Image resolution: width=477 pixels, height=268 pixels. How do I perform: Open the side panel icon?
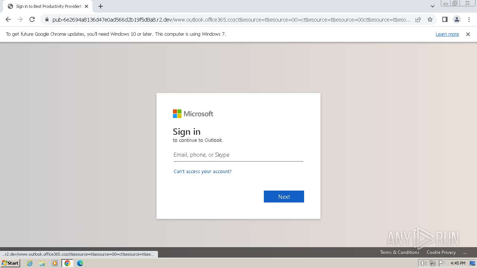445,19
